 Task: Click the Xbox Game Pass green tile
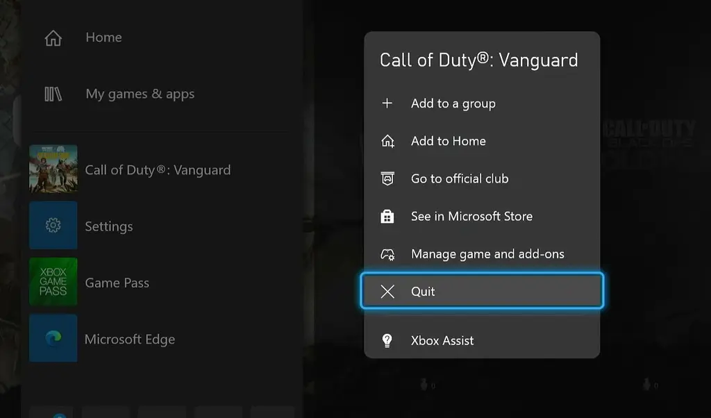tap(53, 281)
